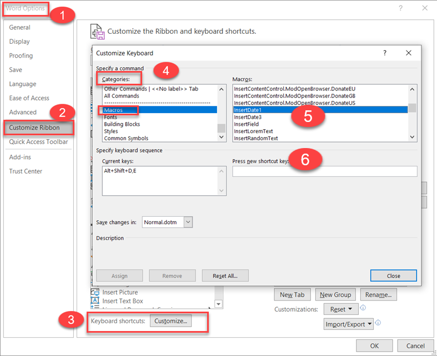Click the Rename button
This screenshot has width=437, height=356.
click(379, 294)
